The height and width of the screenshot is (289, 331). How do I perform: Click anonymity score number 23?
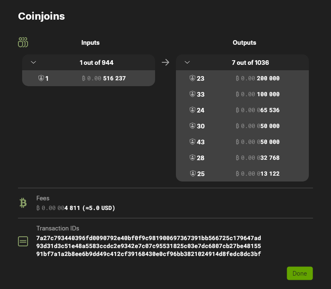(x=201, y=79)
